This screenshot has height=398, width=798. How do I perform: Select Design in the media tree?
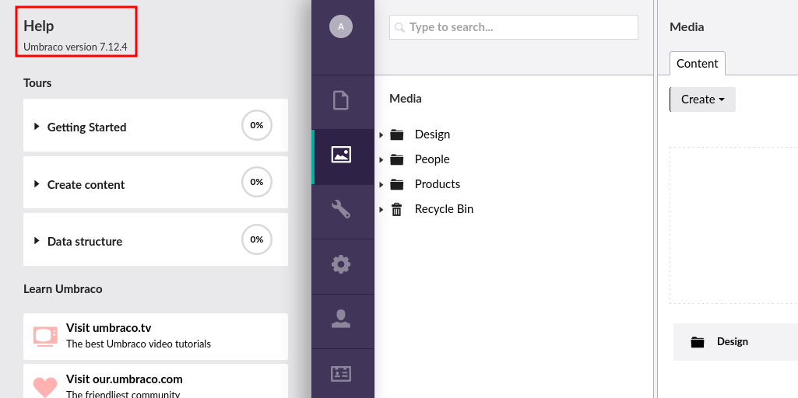point(432,134)
